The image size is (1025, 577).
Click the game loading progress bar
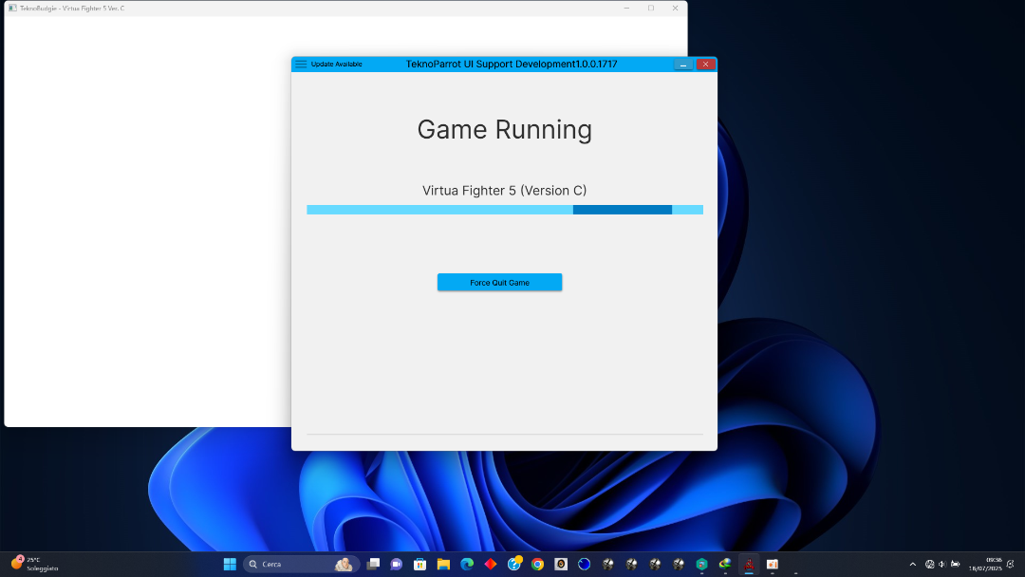(x=505, y=210)
